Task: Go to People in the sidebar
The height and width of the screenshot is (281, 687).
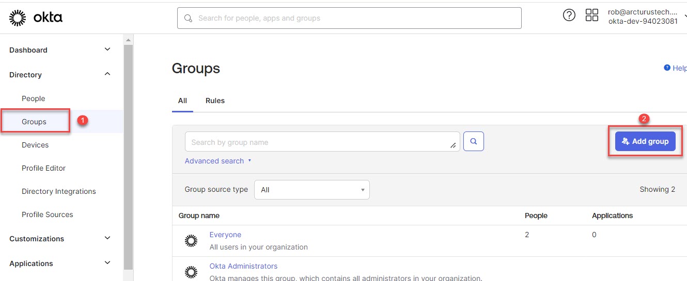Action: pos(34,98)
